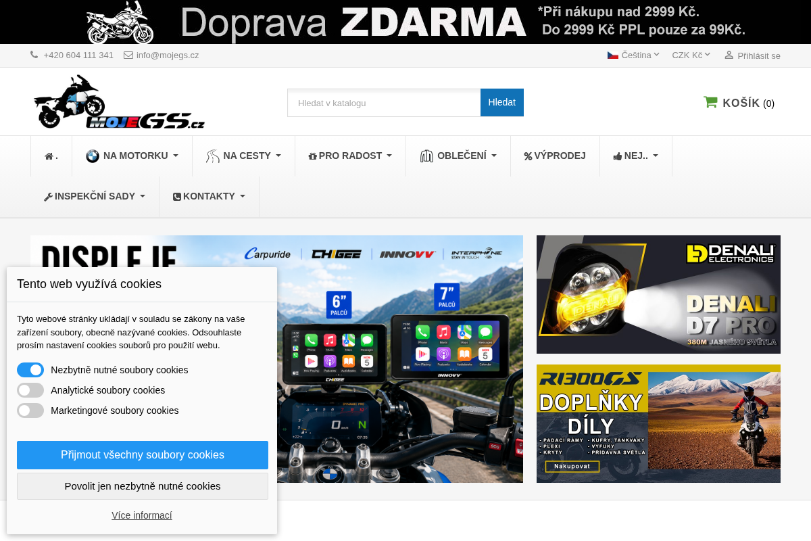
Task: Click the thumbs-up icon beside NEJ..
Action: (618, 156)
